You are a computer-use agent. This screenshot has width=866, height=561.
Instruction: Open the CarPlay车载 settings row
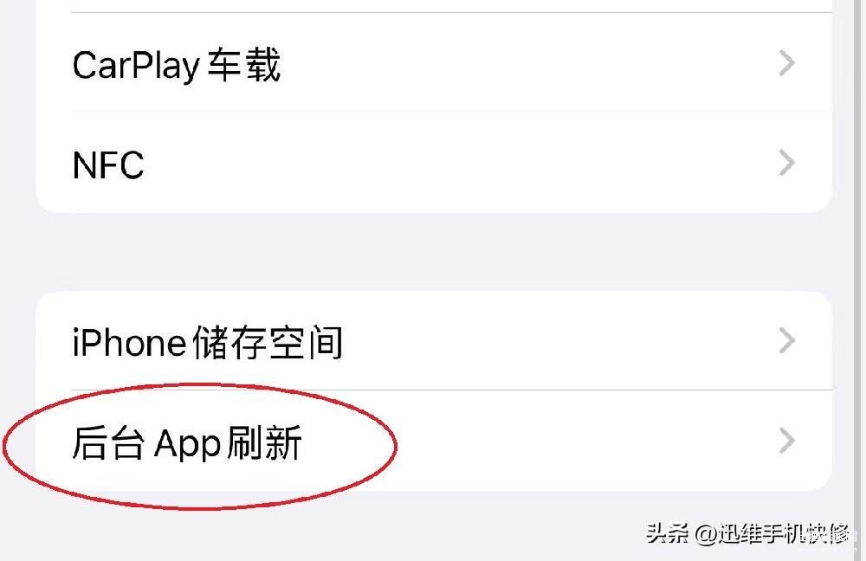pos(434,62)
